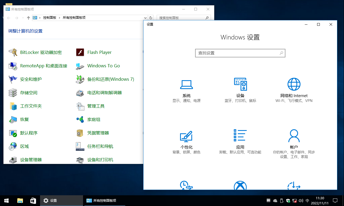The height and width of the screenshot is (206, 344).
Task: Open the 凭据管理器 safe icon
Action: point(80,133)
